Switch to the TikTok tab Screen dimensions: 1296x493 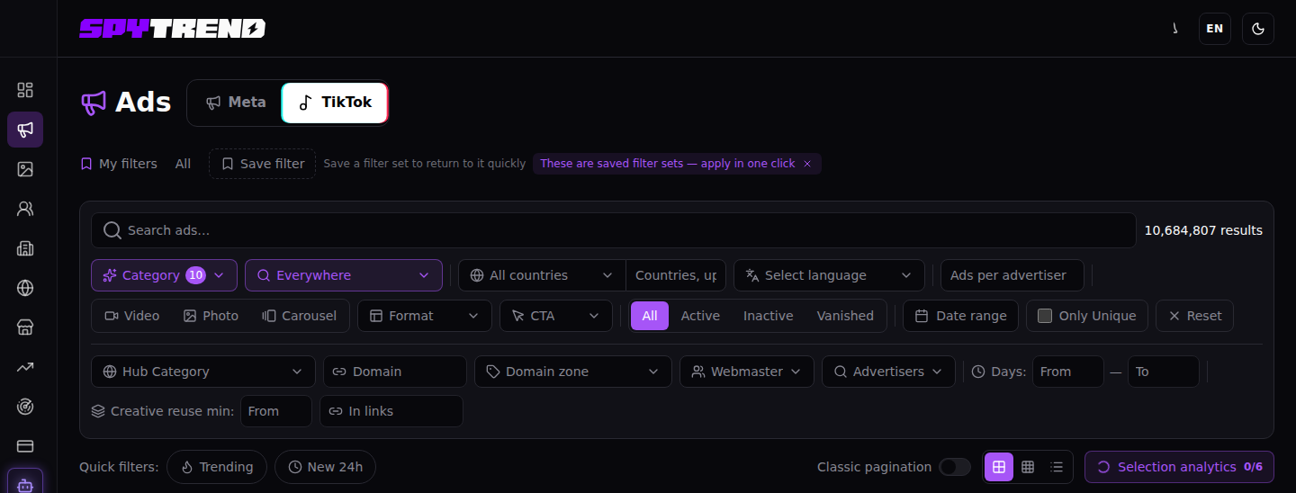335,103
